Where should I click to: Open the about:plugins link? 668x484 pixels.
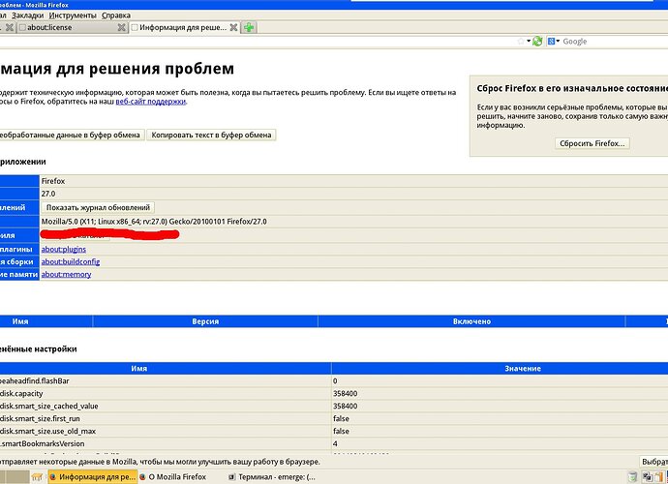pos(64,249)
